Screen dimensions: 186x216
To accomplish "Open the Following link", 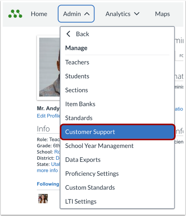I will (48, 184).
